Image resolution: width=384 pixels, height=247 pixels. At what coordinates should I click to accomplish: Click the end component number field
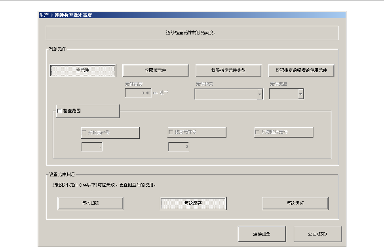click(x=179, y=147)
